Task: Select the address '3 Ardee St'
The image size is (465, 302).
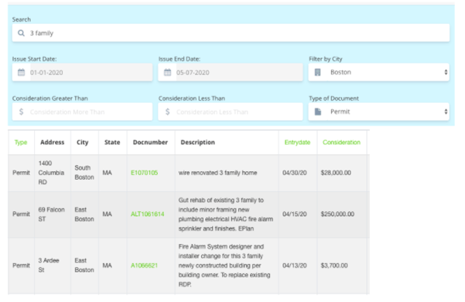Action: pos(49,265)
